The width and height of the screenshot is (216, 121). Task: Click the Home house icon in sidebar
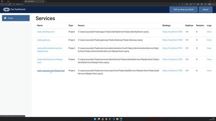click(x=5, y=18)
